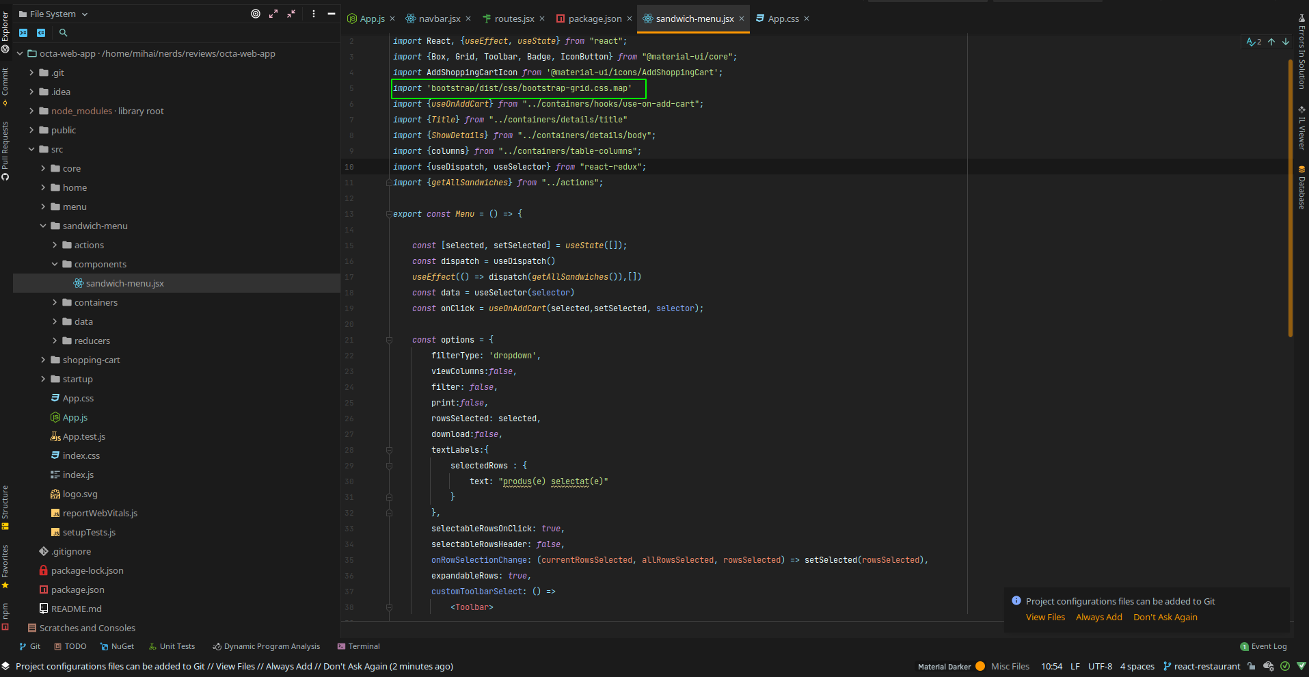Image resolution: width=1309 pixels, height=677 pixels.
Task: Expand the shopping-cart folder
Action: click(43, 360)
